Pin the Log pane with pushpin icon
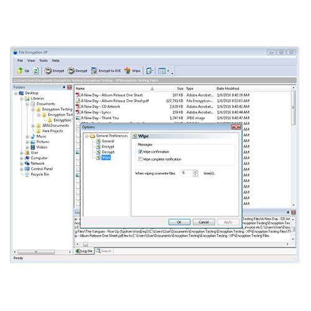 click(x=288, y=212)
